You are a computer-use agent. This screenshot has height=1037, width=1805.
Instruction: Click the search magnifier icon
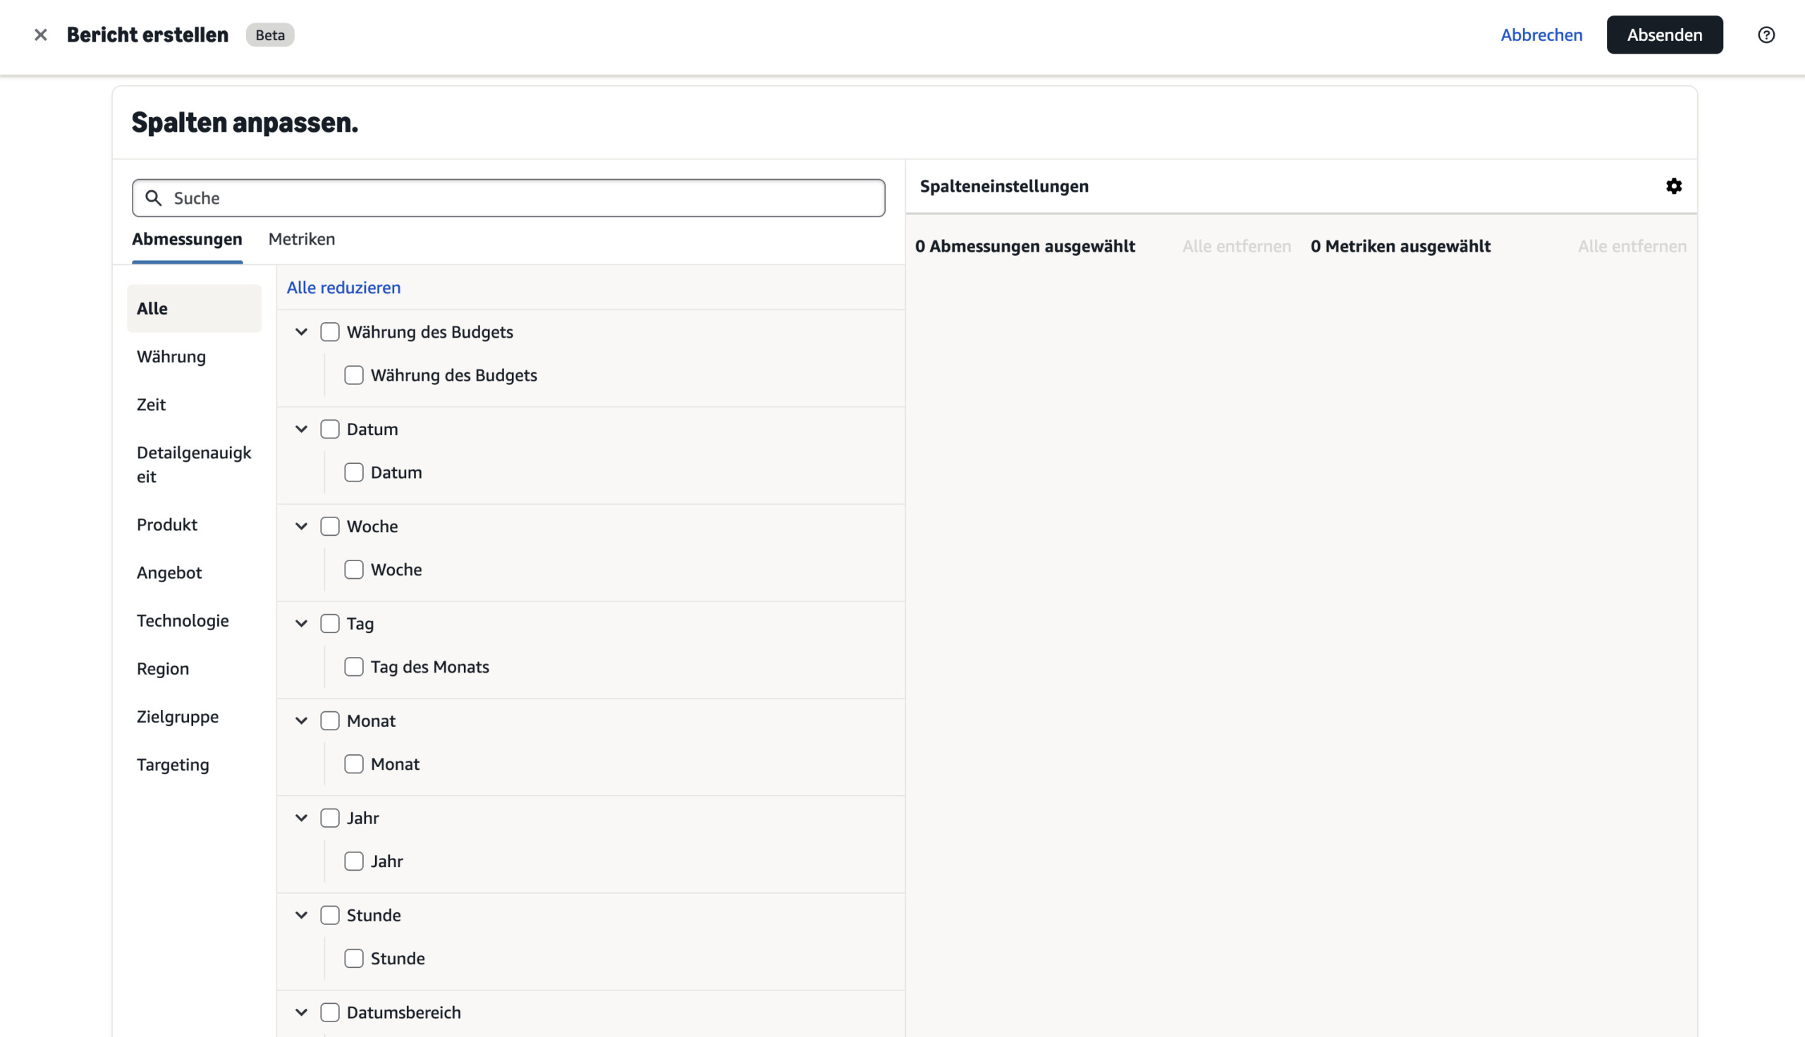tap(153, 198)
